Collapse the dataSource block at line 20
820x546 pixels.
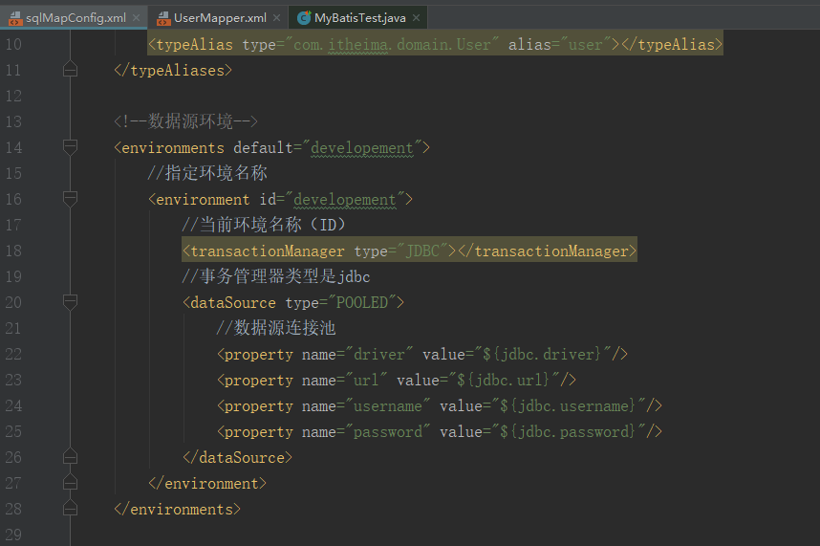coord(70,302)
